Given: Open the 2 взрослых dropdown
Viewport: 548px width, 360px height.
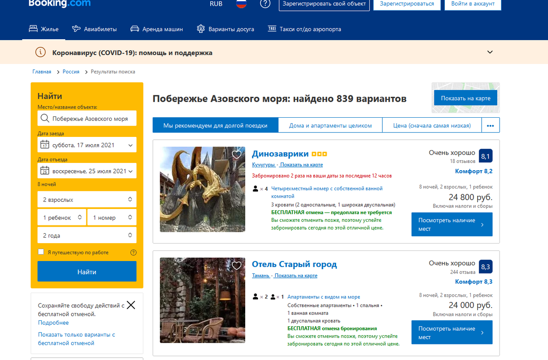Looking at the screenshot, I should point(87,199).
